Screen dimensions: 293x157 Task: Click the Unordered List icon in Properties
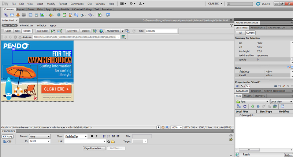coord(104,136)
